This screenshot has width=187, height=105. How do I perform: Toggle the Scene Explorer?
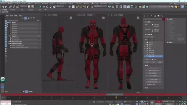click(117, 7)
